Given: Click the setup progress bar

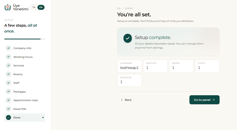Looking at the screenshot, I should (x=25, y=39).
